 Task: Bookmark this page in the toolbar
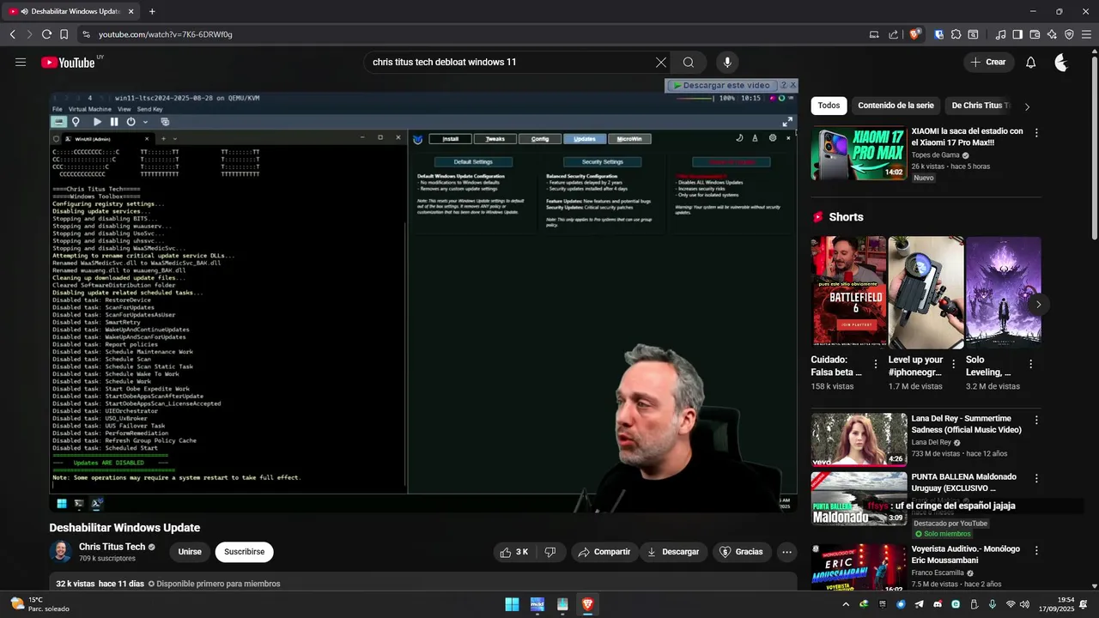[64, 34]
